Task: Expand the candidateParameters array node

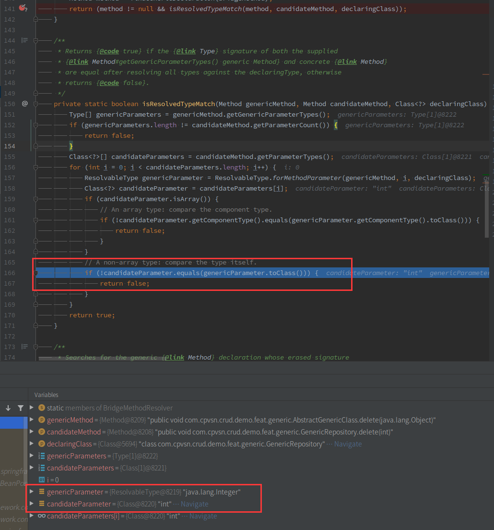Action: (x=32, y=468)
